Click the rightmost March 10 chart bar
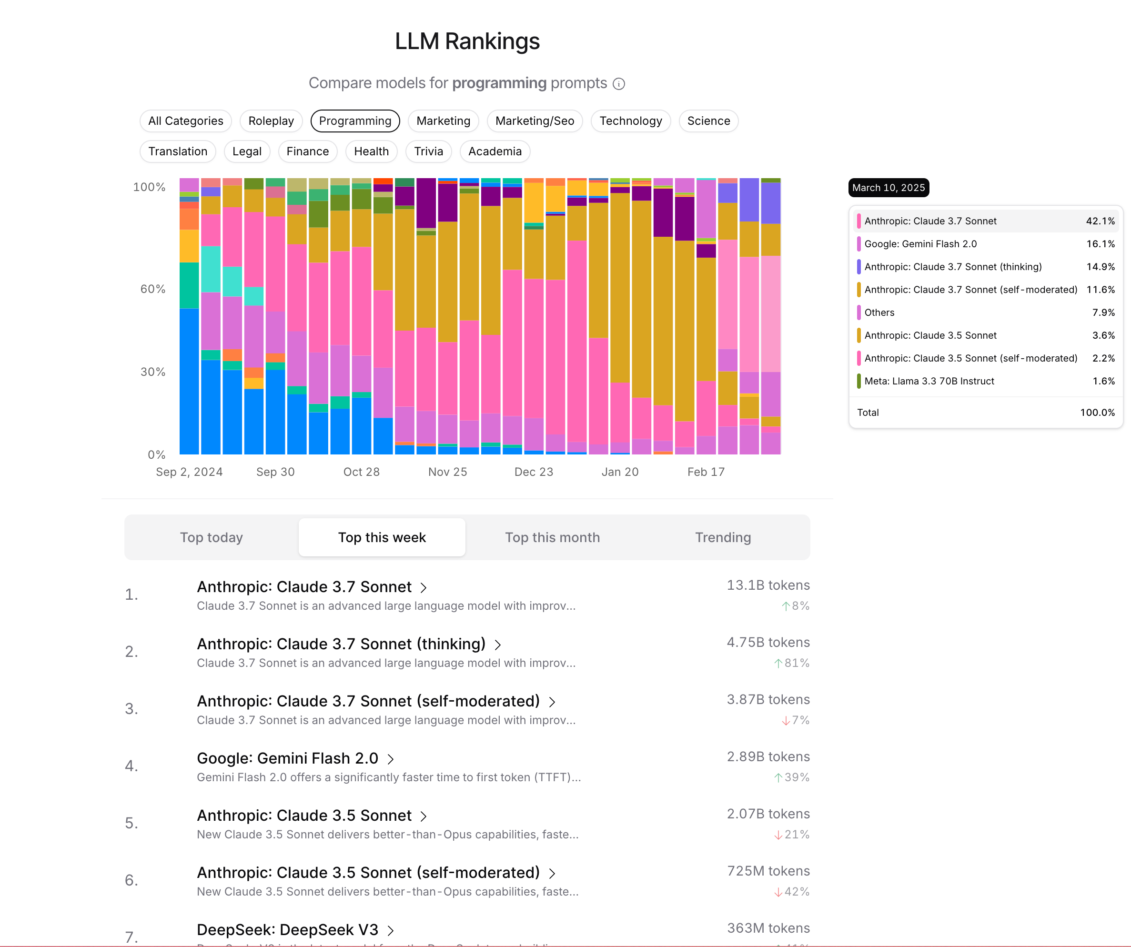Image resolution: width=1131 pixels, height=947 pixels. point(771,317)
